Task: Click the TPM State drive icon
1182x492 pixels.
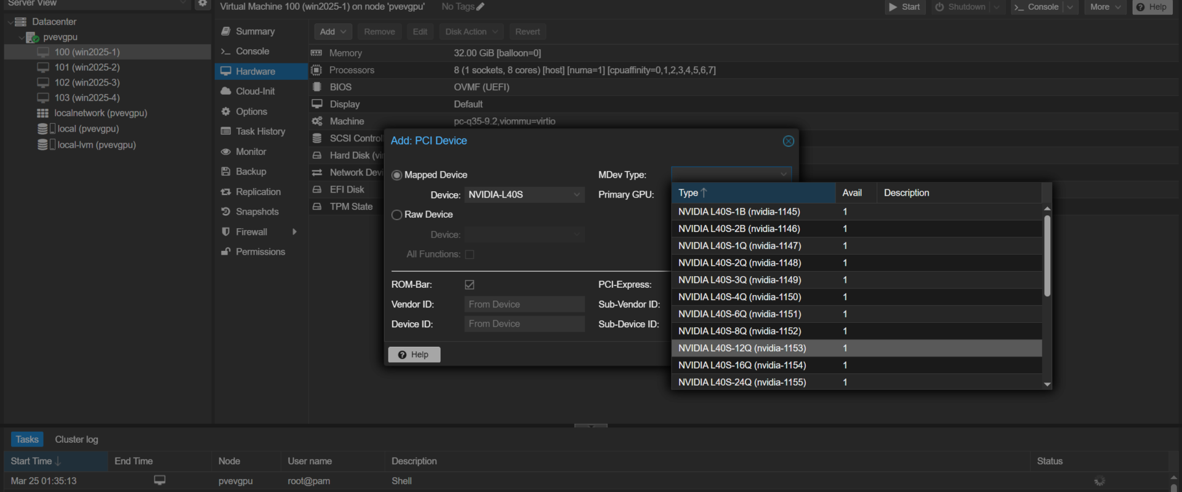Action: pos(317,207)
